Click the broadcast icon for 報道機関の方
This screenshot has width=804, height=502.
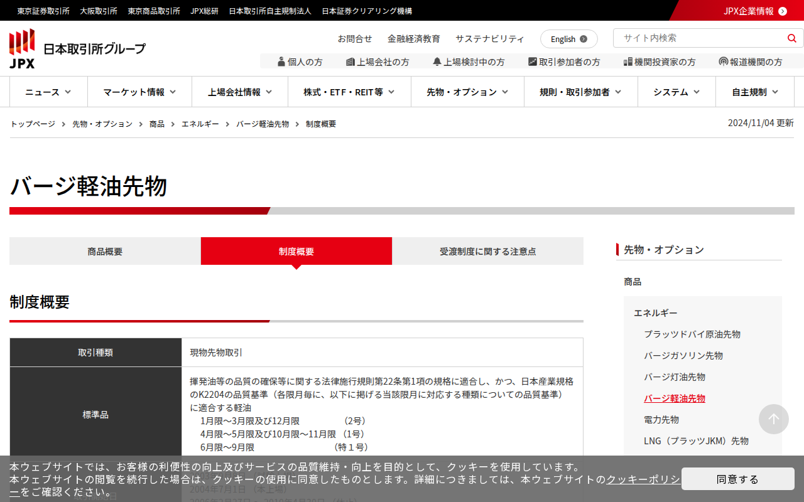click(x=723, y=61)
